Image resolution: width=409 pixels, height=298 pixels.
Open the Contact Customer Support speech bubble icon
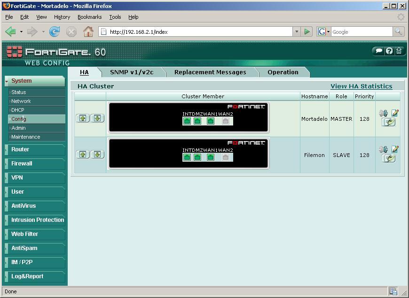[379, 51]
